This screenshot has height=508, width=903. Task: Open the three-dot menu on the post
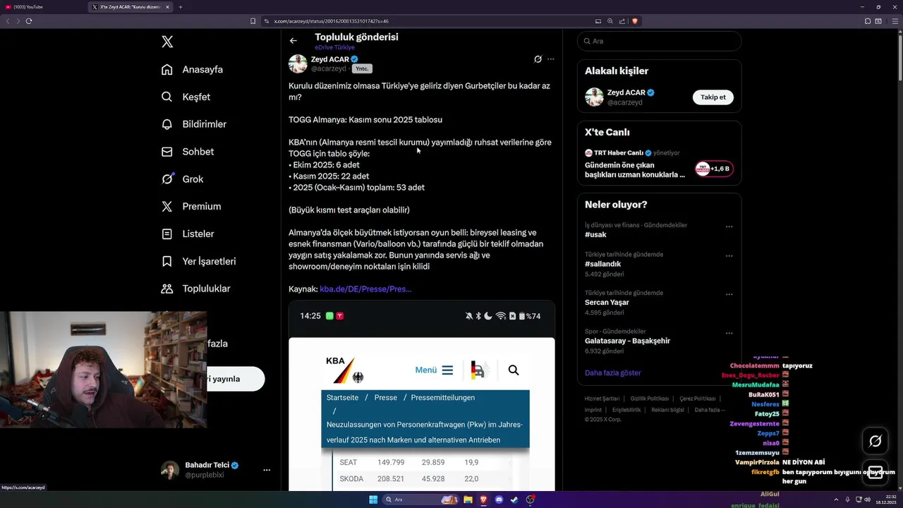[551, 59]
